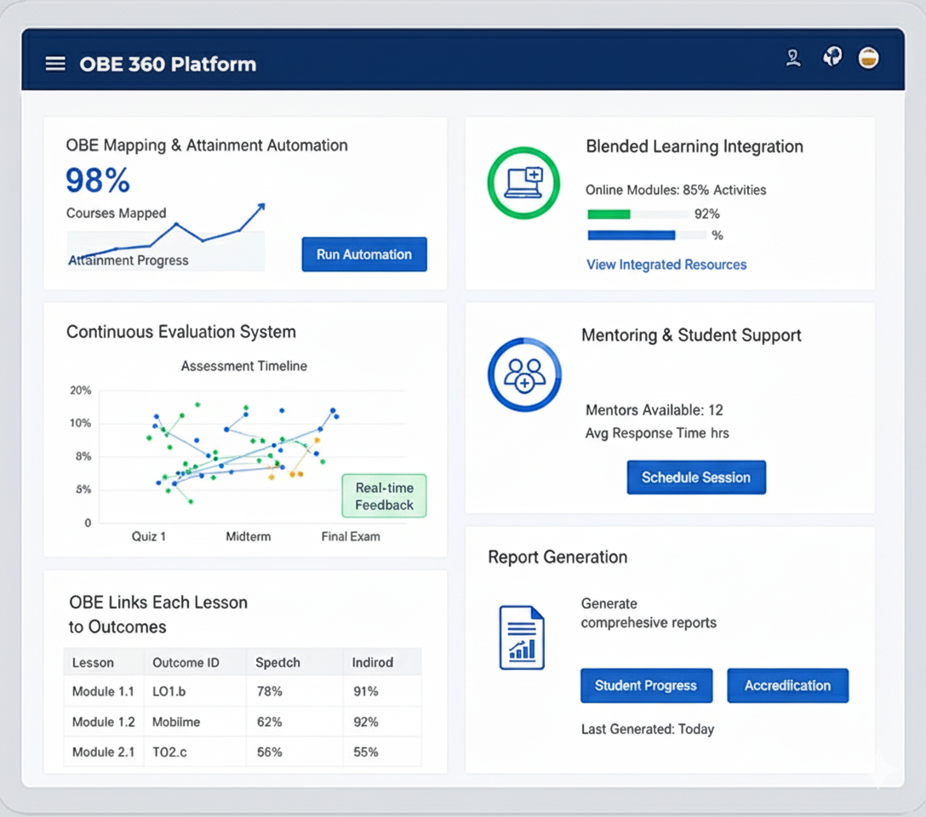Toggle the Mentors Available status
The height and width of the screenshot is (817, 926).
(x=654, y=410)
